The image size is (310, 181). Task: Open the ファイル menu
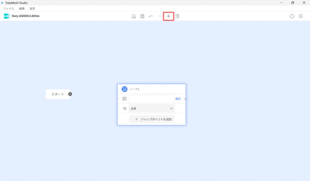[x=8, y=8]
